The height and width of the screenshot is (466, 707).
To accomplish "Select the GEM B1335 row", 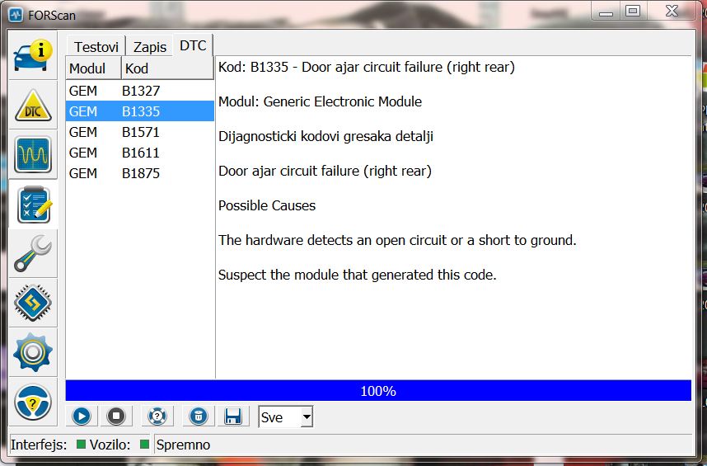I will (x=140, y=111).
